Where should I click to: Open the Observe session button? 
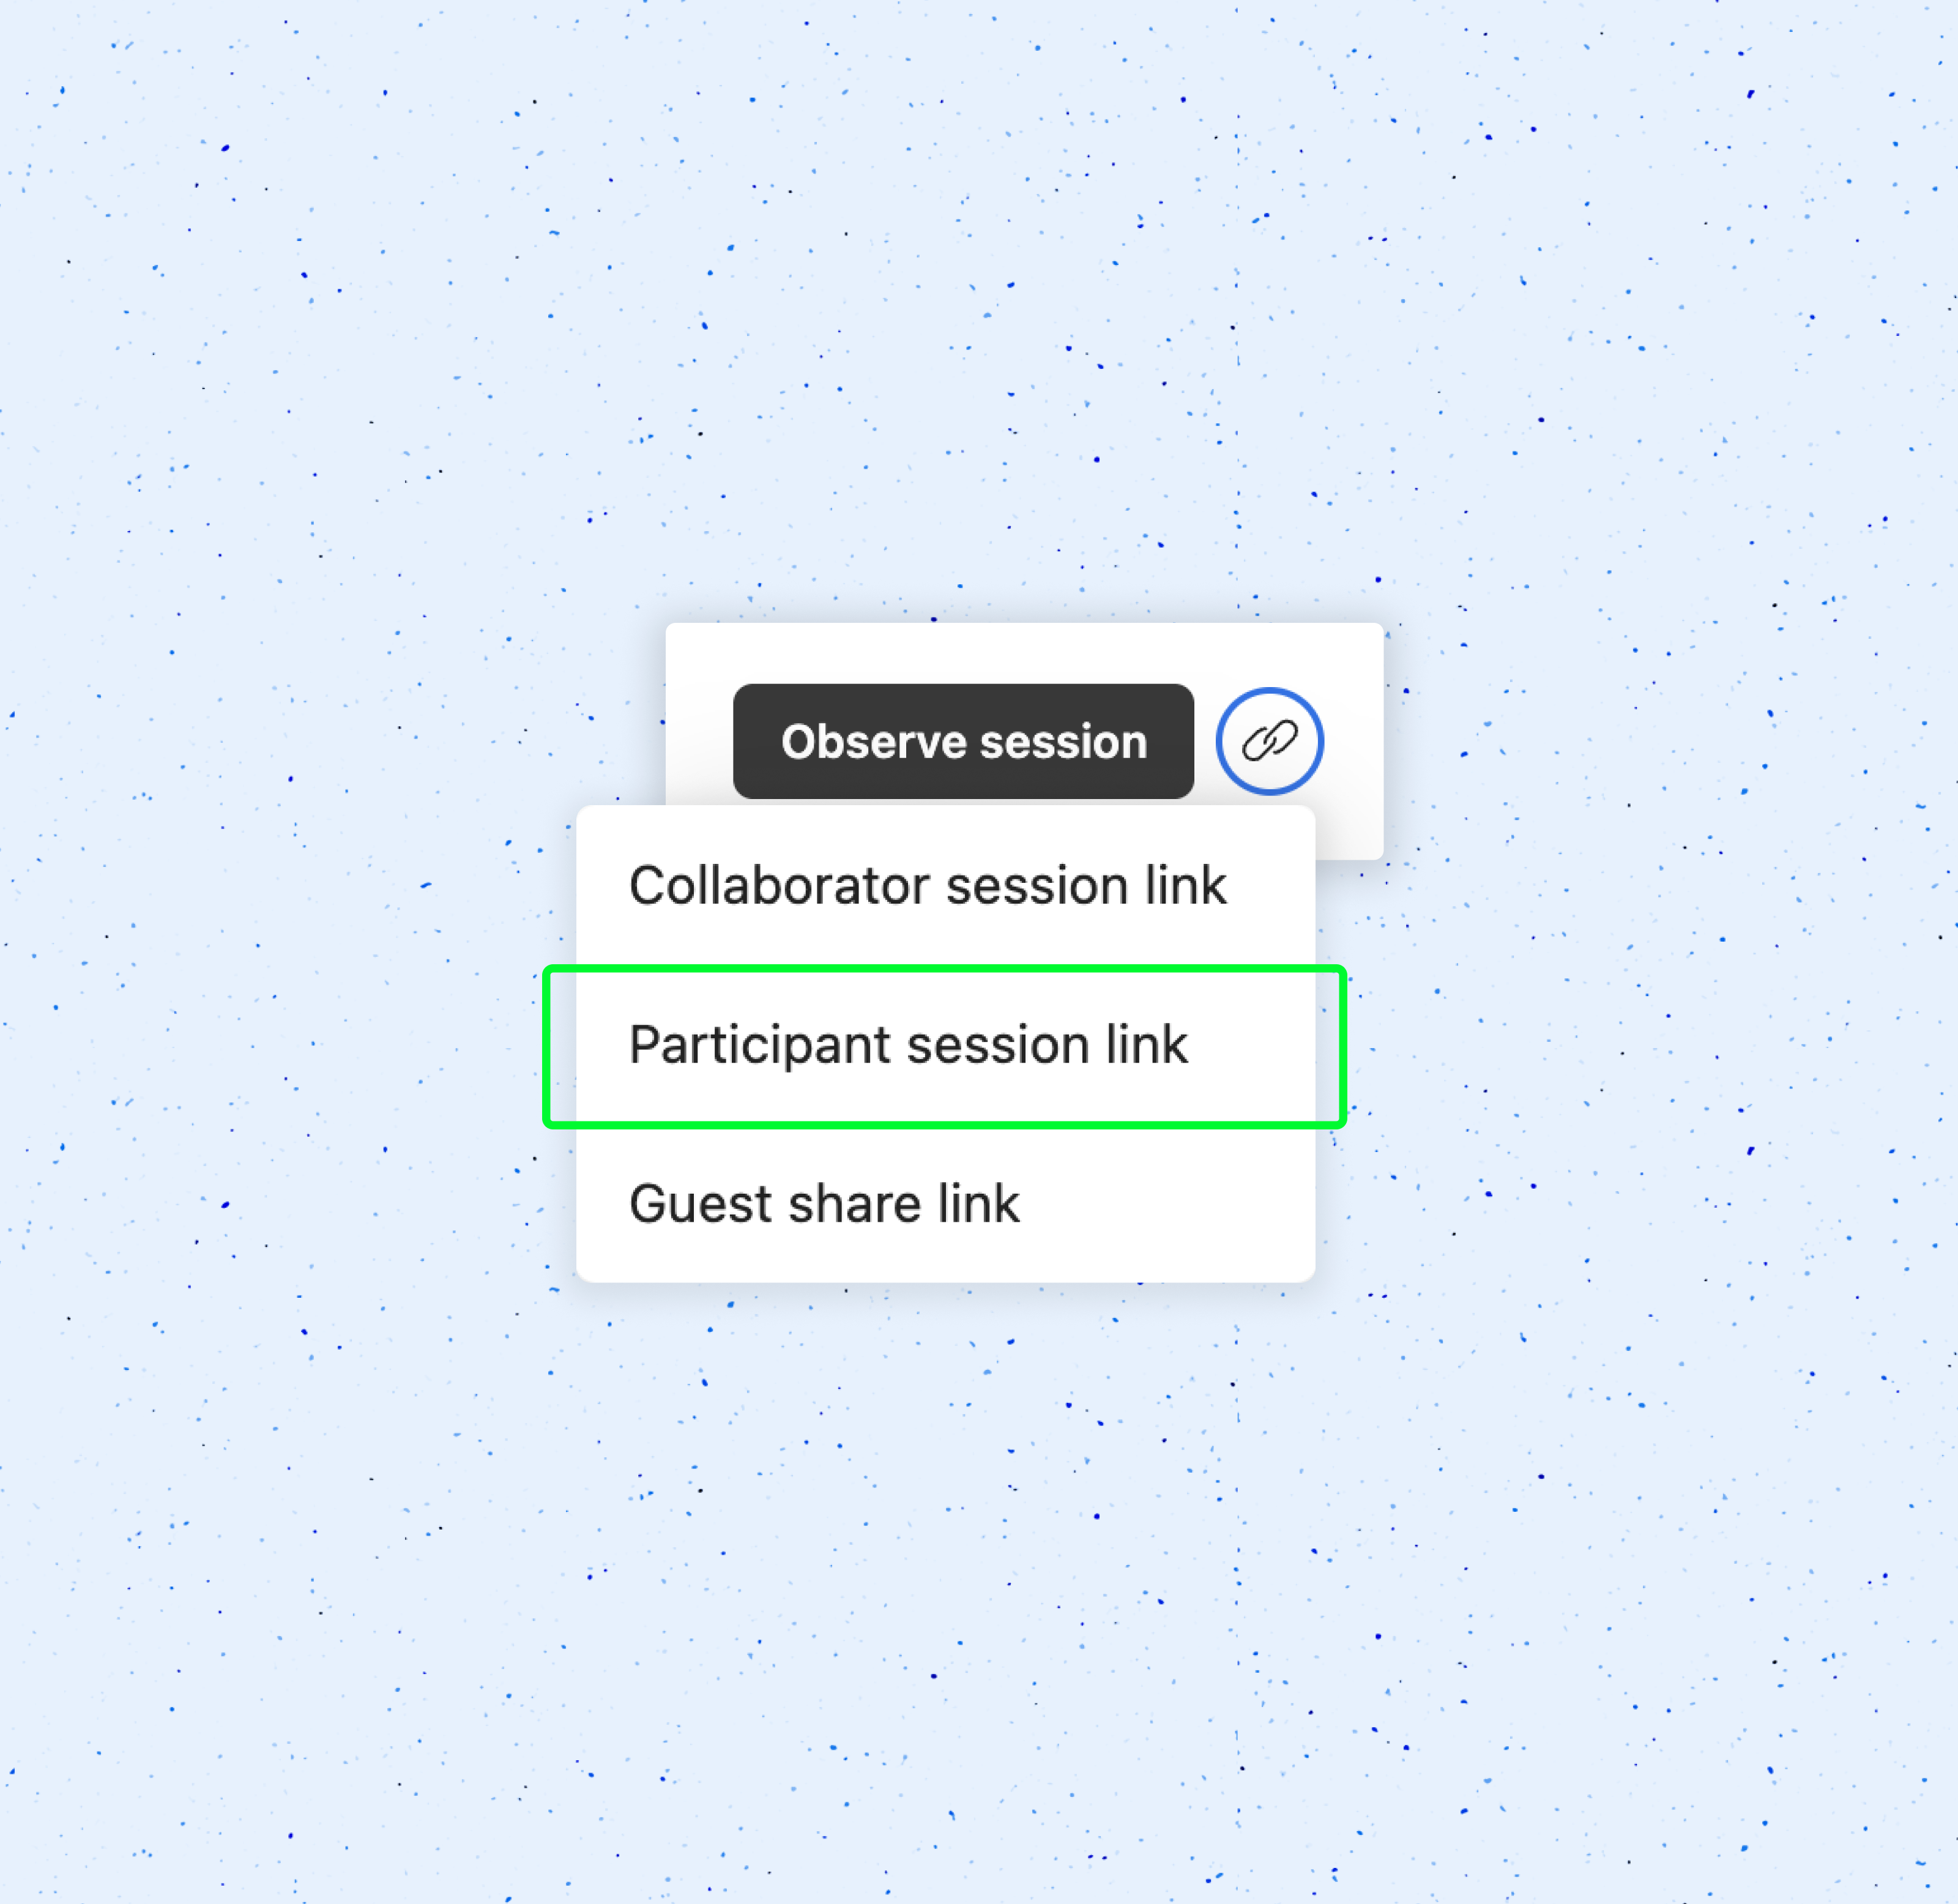tap(963, 741)
